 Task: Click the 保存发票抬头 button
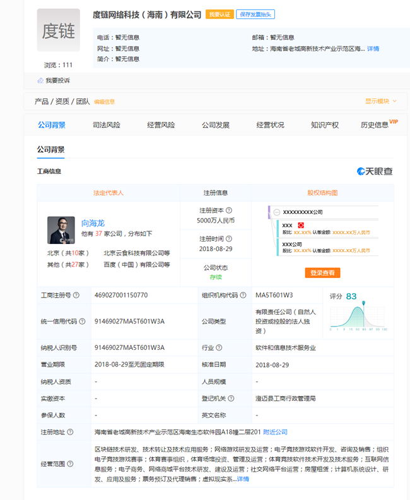(255, 15)
